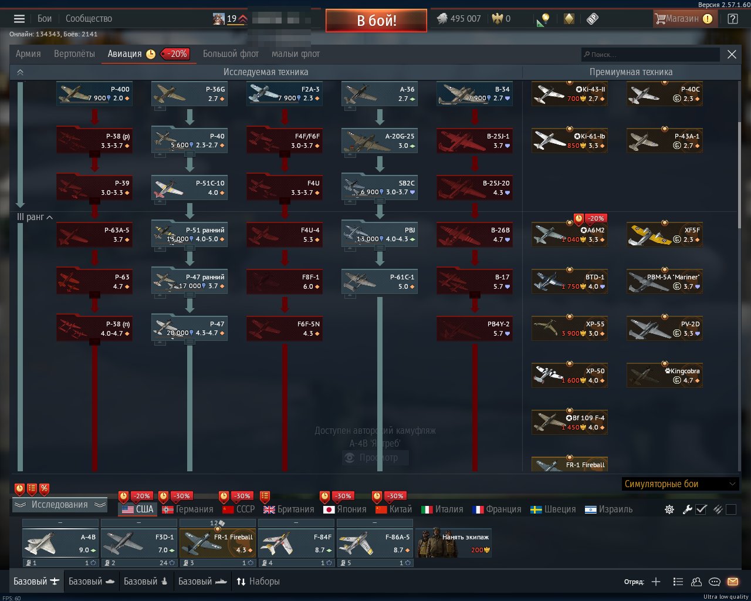Open the player profile avatar
Viewport: 751px width, 601px height.
[219, 19]
